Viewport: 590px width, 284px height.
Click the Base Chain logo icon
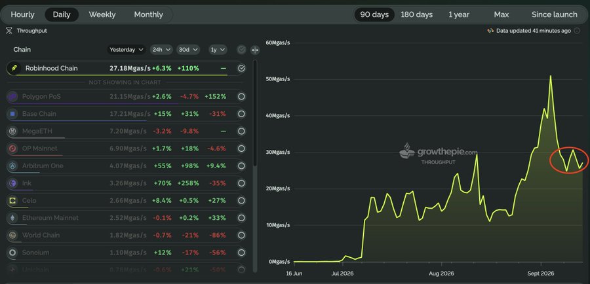[x=12, y=114]
